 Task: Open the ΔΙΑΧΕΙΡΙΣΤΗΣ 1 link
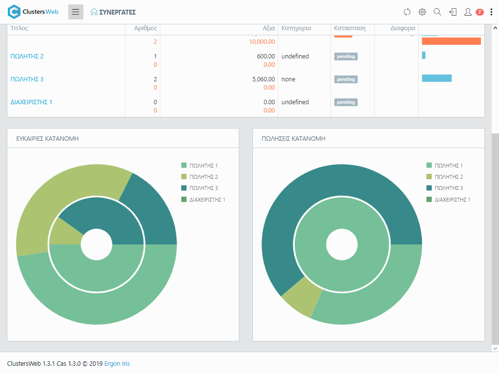(x=32, y=102)
